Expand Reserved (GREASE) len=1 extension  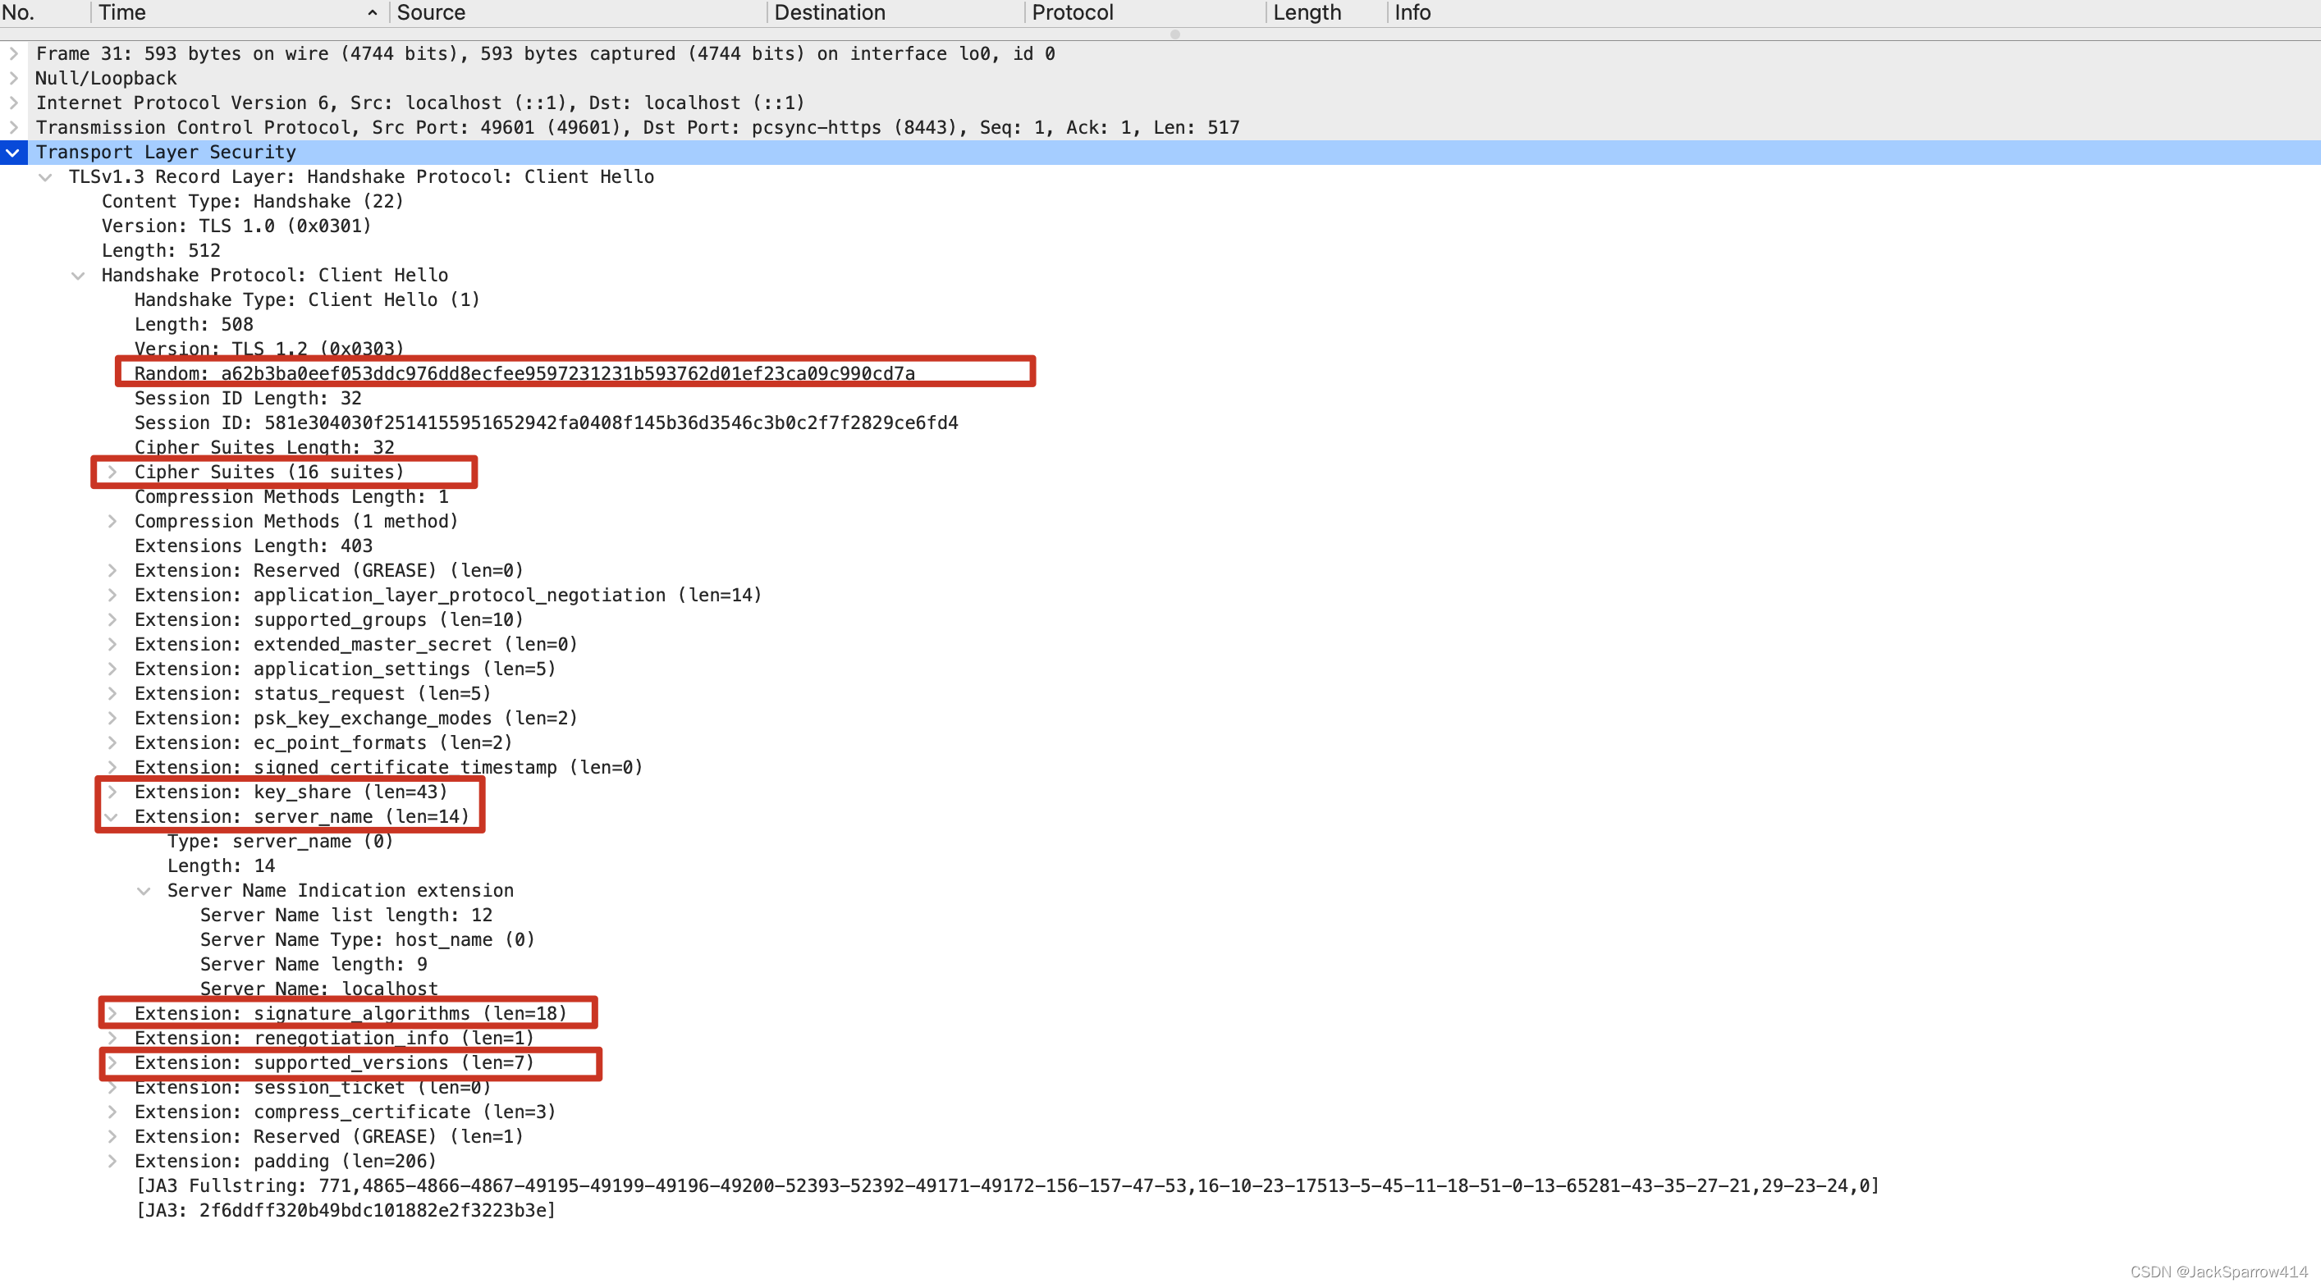pos(112,1137)
